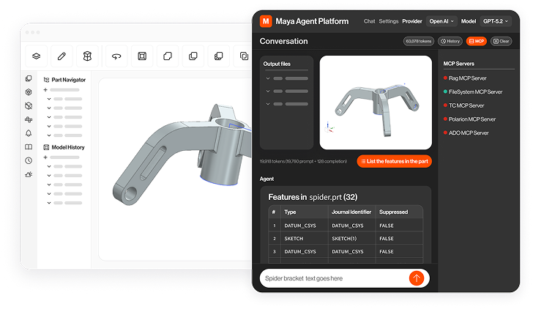Viewport: 533px width, 309px height.
Task: Open the GPT-5.2 model dropdown
Action: point(495,21)
